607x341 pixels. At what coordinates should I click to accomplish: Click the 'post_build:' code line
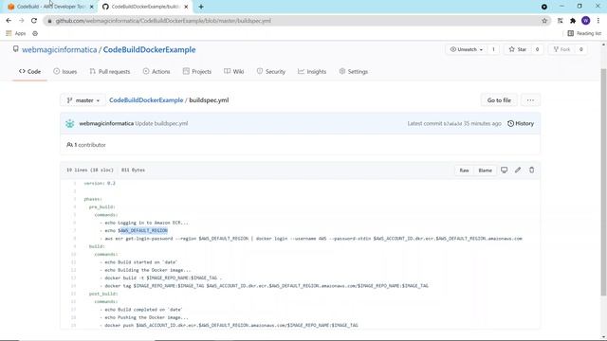[x=103, y=294]
